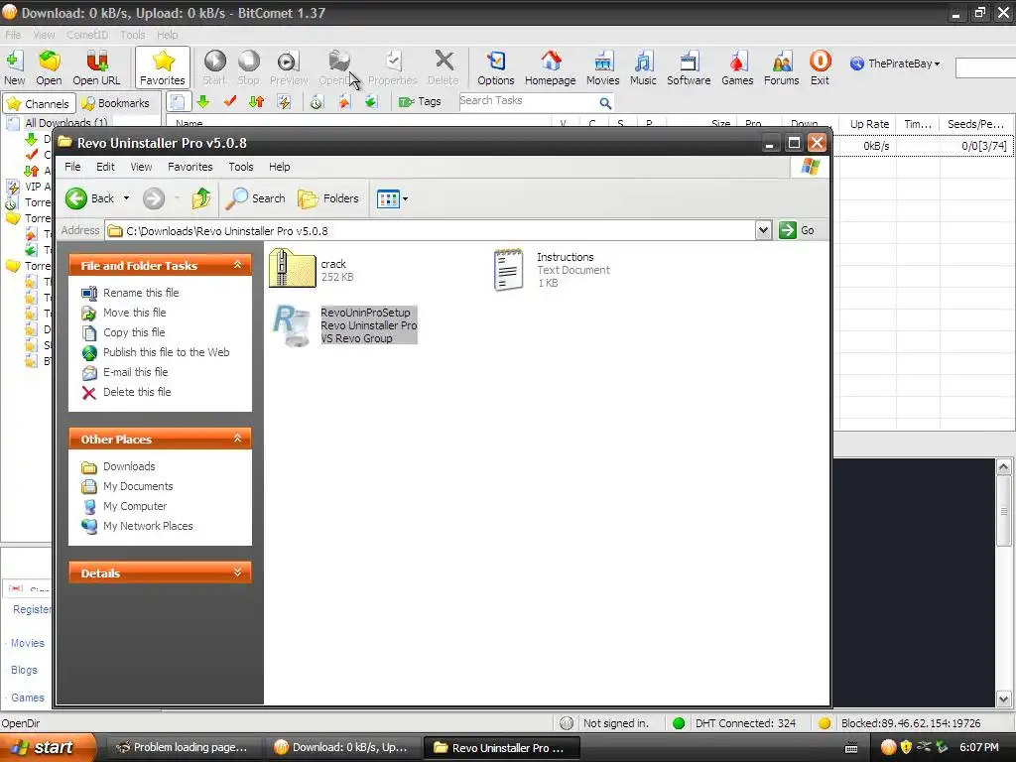Viewport: 1016px width, 762px height.
Task: Click the Movies link in BitComet sidebar
Action: pos(27,643)
